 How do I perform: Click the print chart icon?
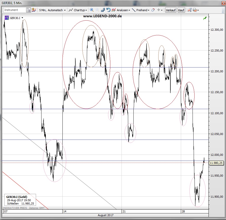tap(195, 10)
